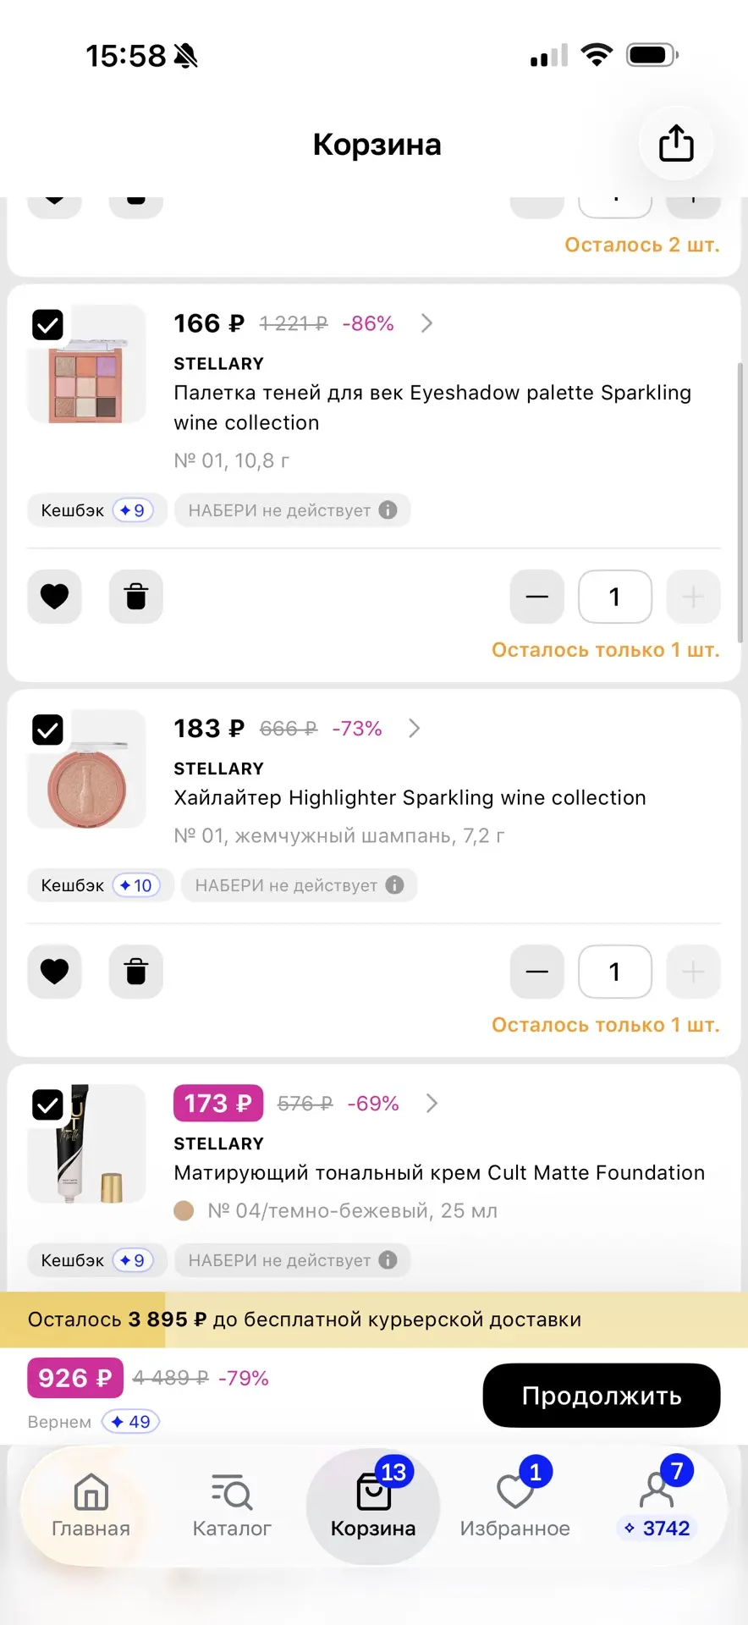This screenshot has height=1625, width=748.
Task: Open the Избранное tab with the heart
Action: tap(515, 1506)
